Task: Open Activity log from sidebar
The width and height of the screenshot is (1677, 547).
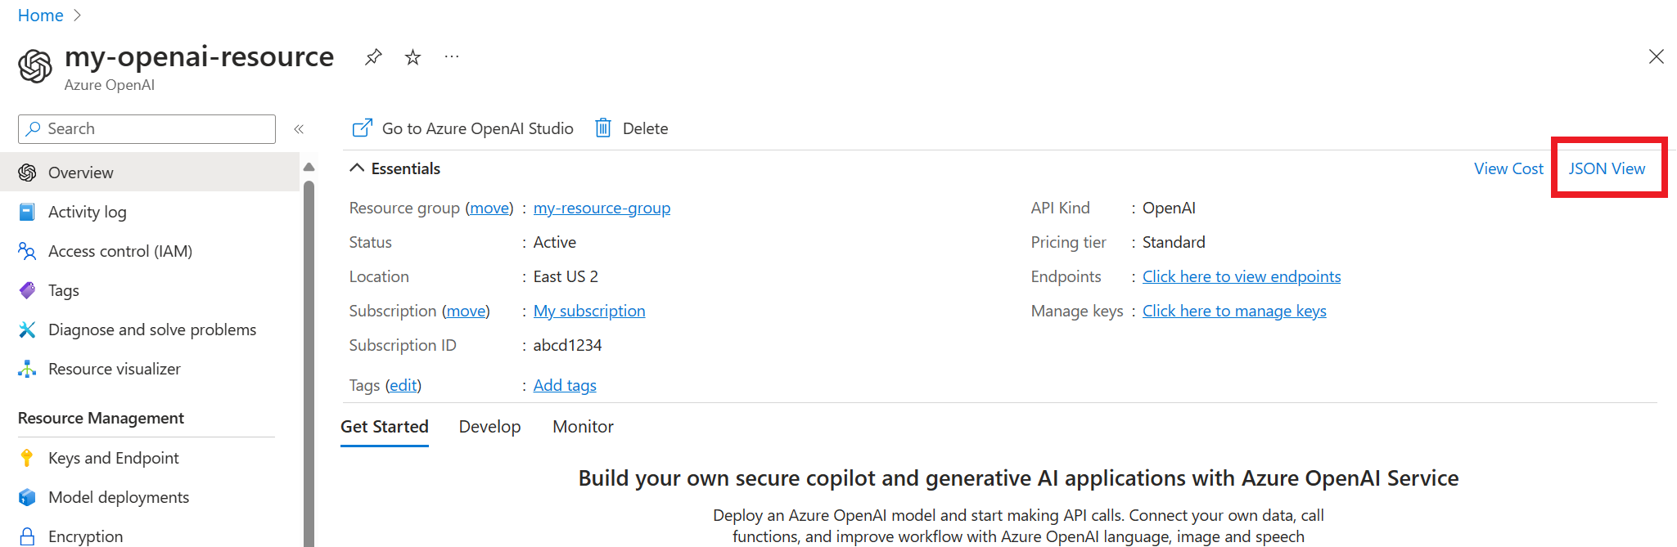Action: 87,212
